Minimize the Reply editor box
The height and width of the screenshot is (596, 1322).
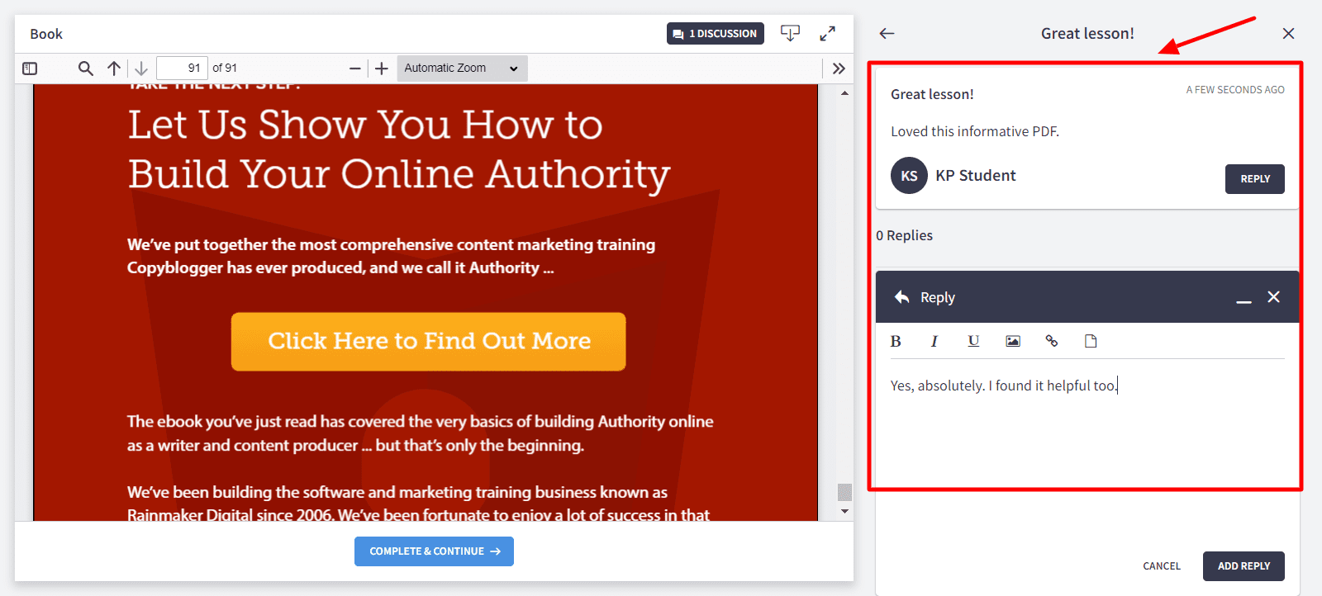point(1244,298)
